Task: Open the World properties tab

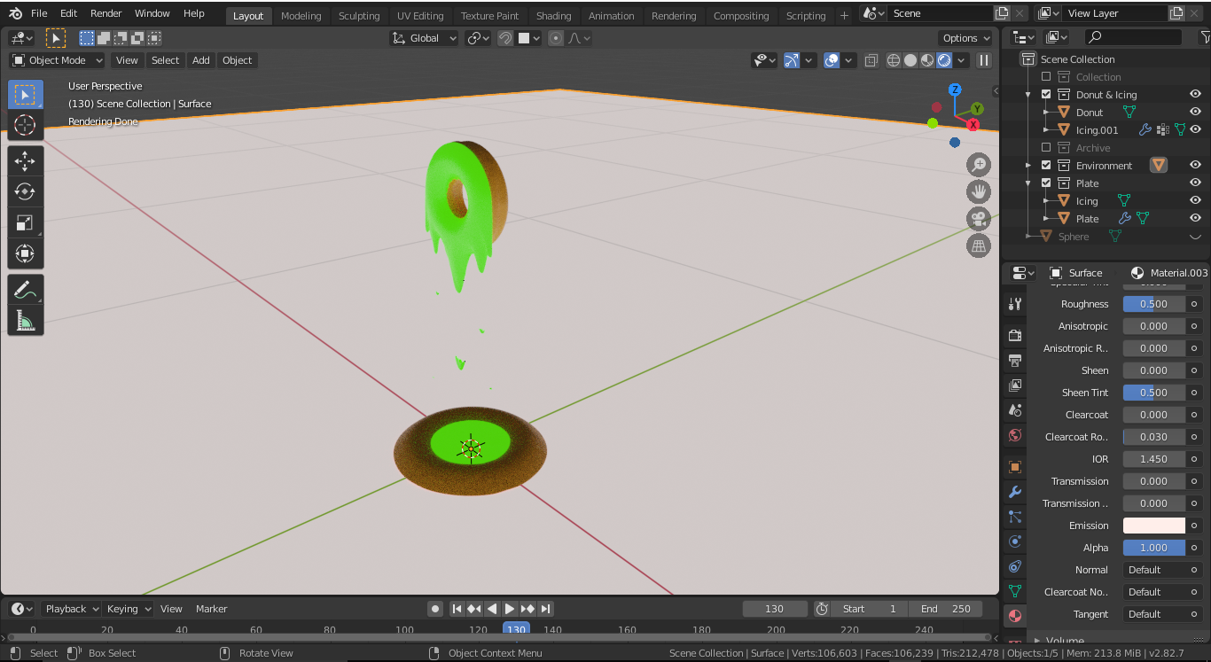Action: 1015,435
